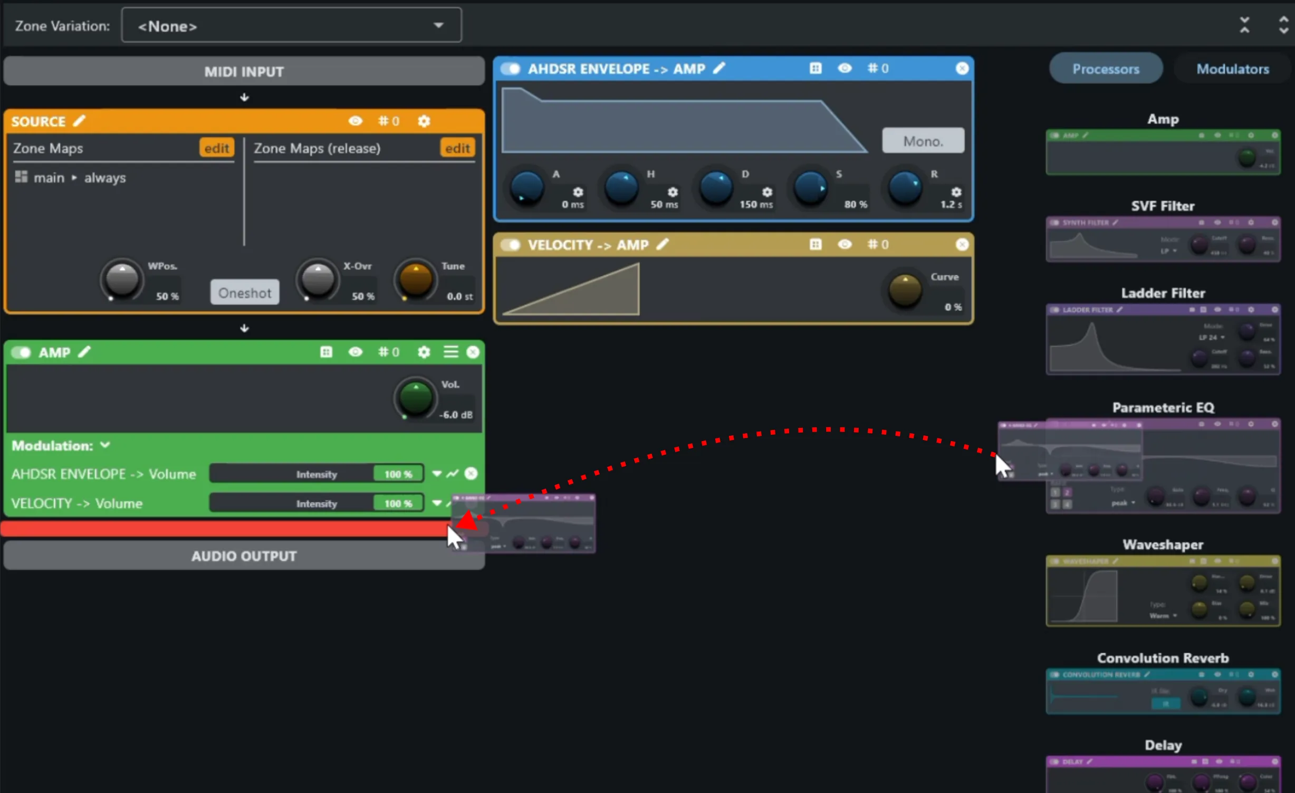Image resolution: width=1295 pixels, height=793 pixels.
Task: Edit the Zone Maps list
Action: point(216,148)
